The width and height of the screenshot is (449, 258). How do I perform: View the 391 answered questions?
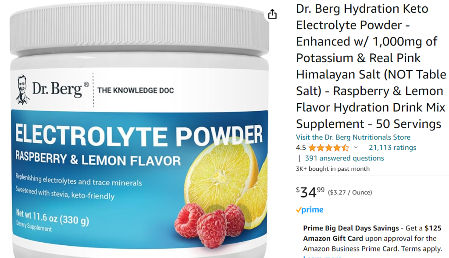(x=345, y=158)
